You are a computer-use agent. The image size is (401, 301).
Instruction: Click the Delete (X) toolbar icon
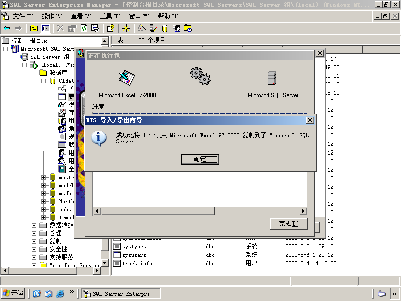[60, 28]
